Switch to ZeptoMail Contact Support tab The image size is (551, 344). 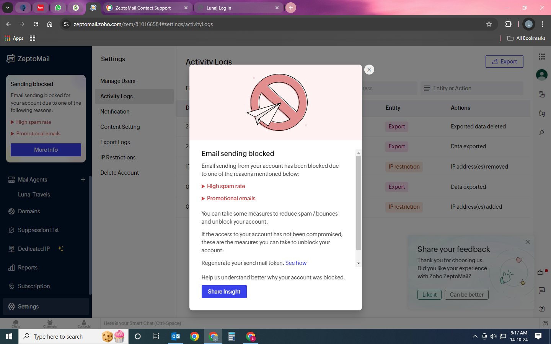pyautogui.click(x=148, y=8)
